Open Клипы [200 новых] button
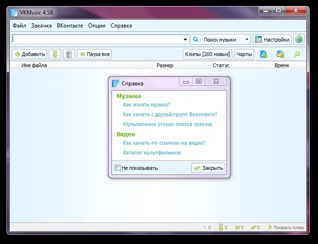The image size is (318, 244). point(207,54)
